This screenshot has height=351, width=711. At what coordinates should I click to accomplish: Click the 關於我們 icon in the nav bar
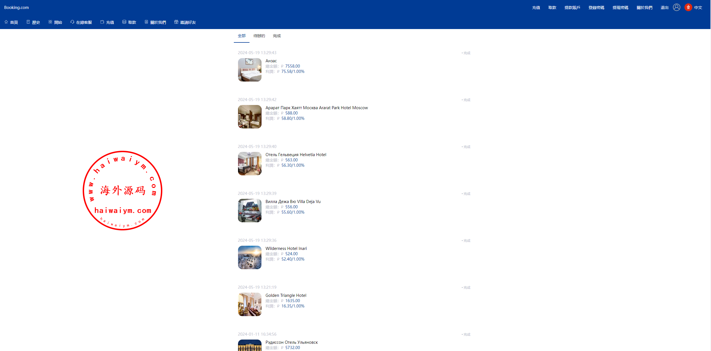[146, 22]
